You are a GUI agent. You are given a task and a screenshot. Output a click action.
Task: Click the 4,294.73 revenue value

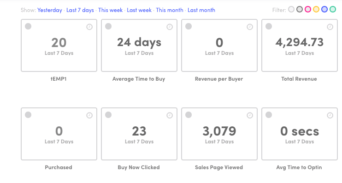(300, 42)
